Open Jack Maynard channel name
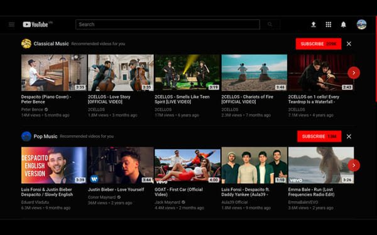Image resolution: width=377 pixels, height=235 pixels. tap(167, 202)
